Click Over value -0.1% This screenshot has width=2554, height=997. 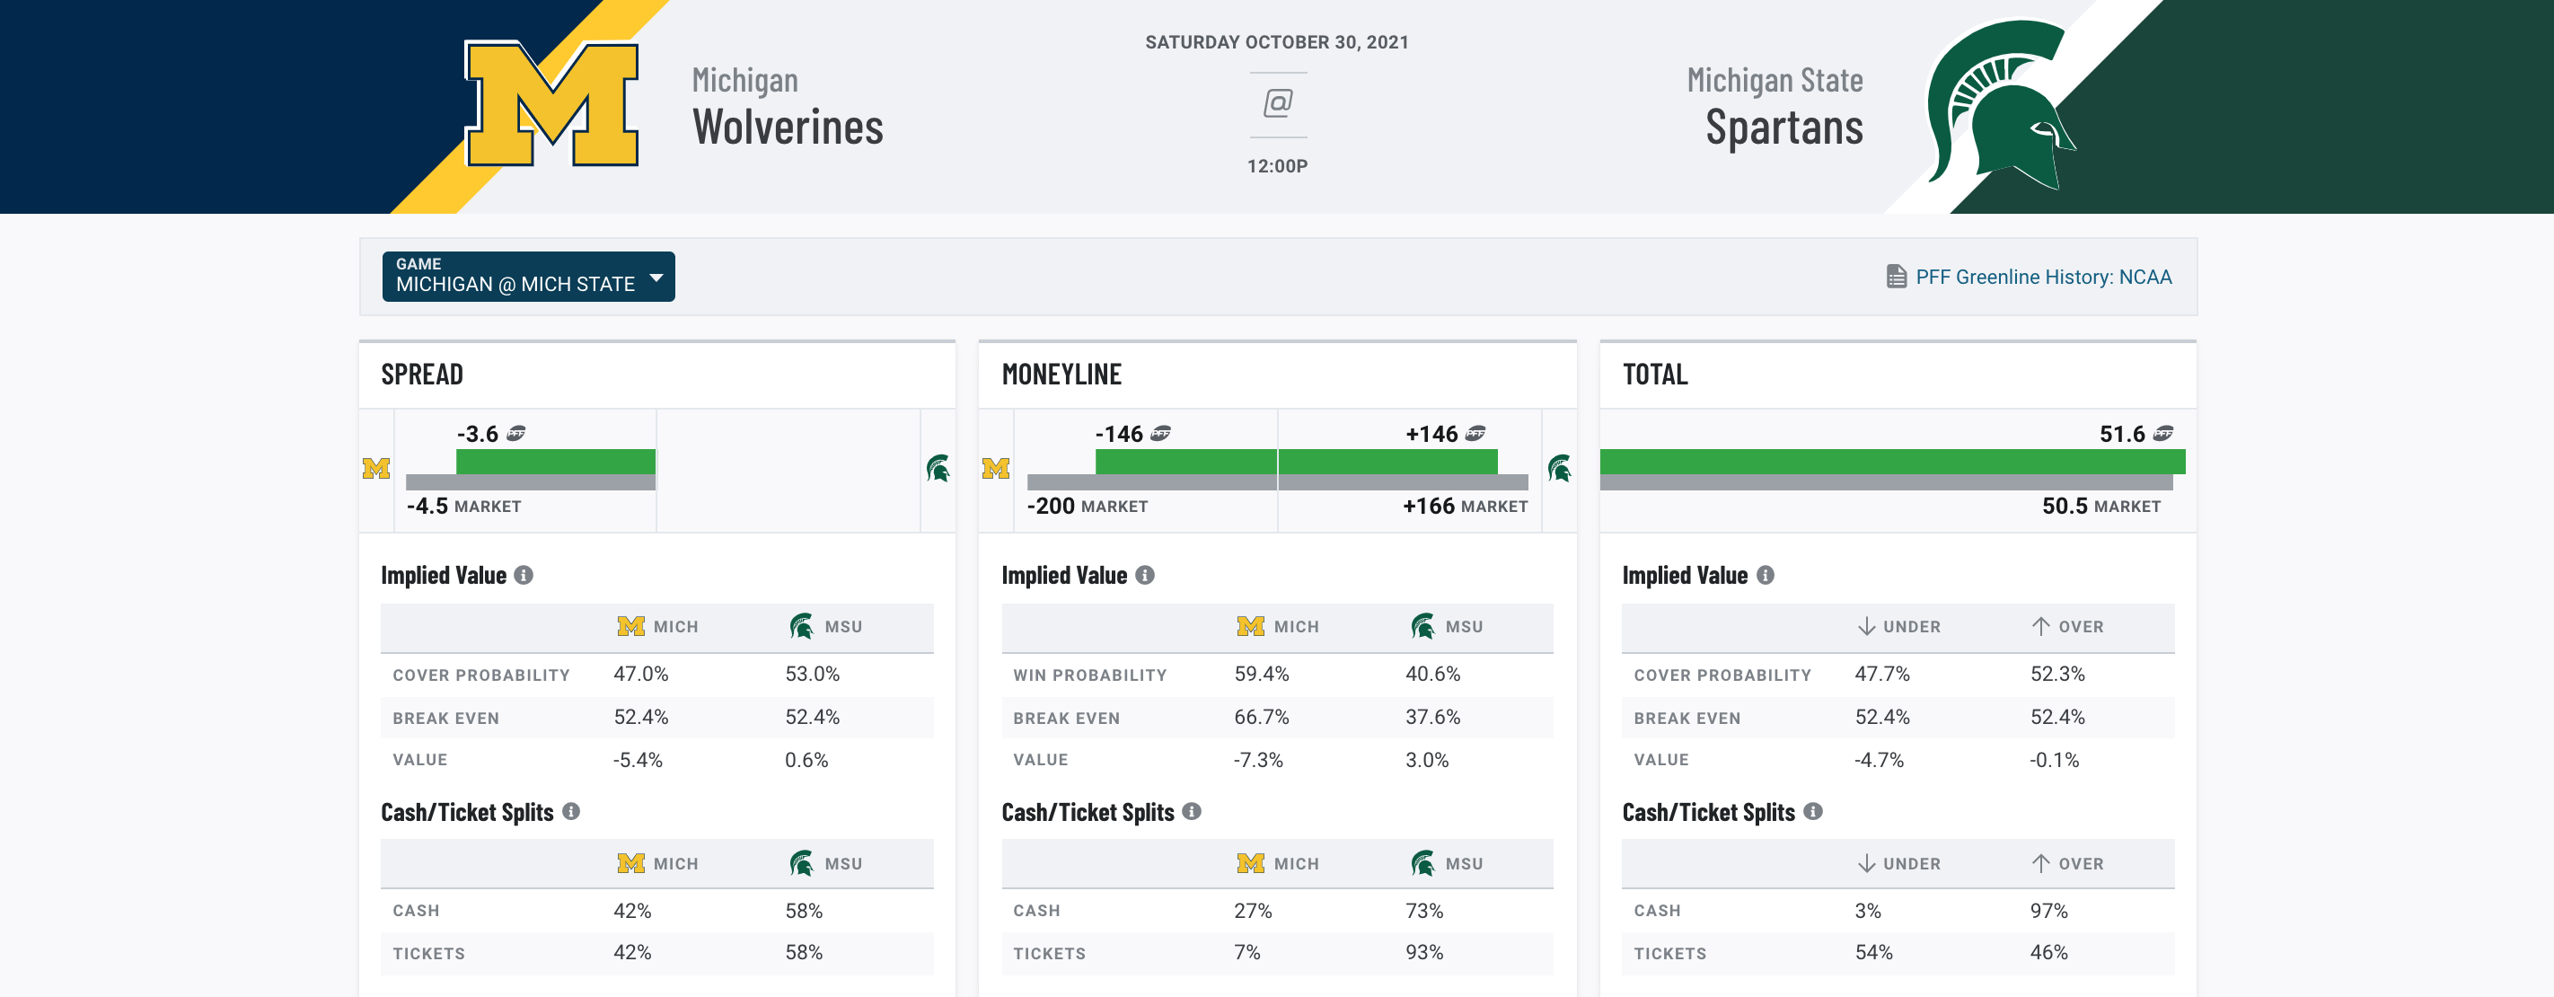[2055, 760]
